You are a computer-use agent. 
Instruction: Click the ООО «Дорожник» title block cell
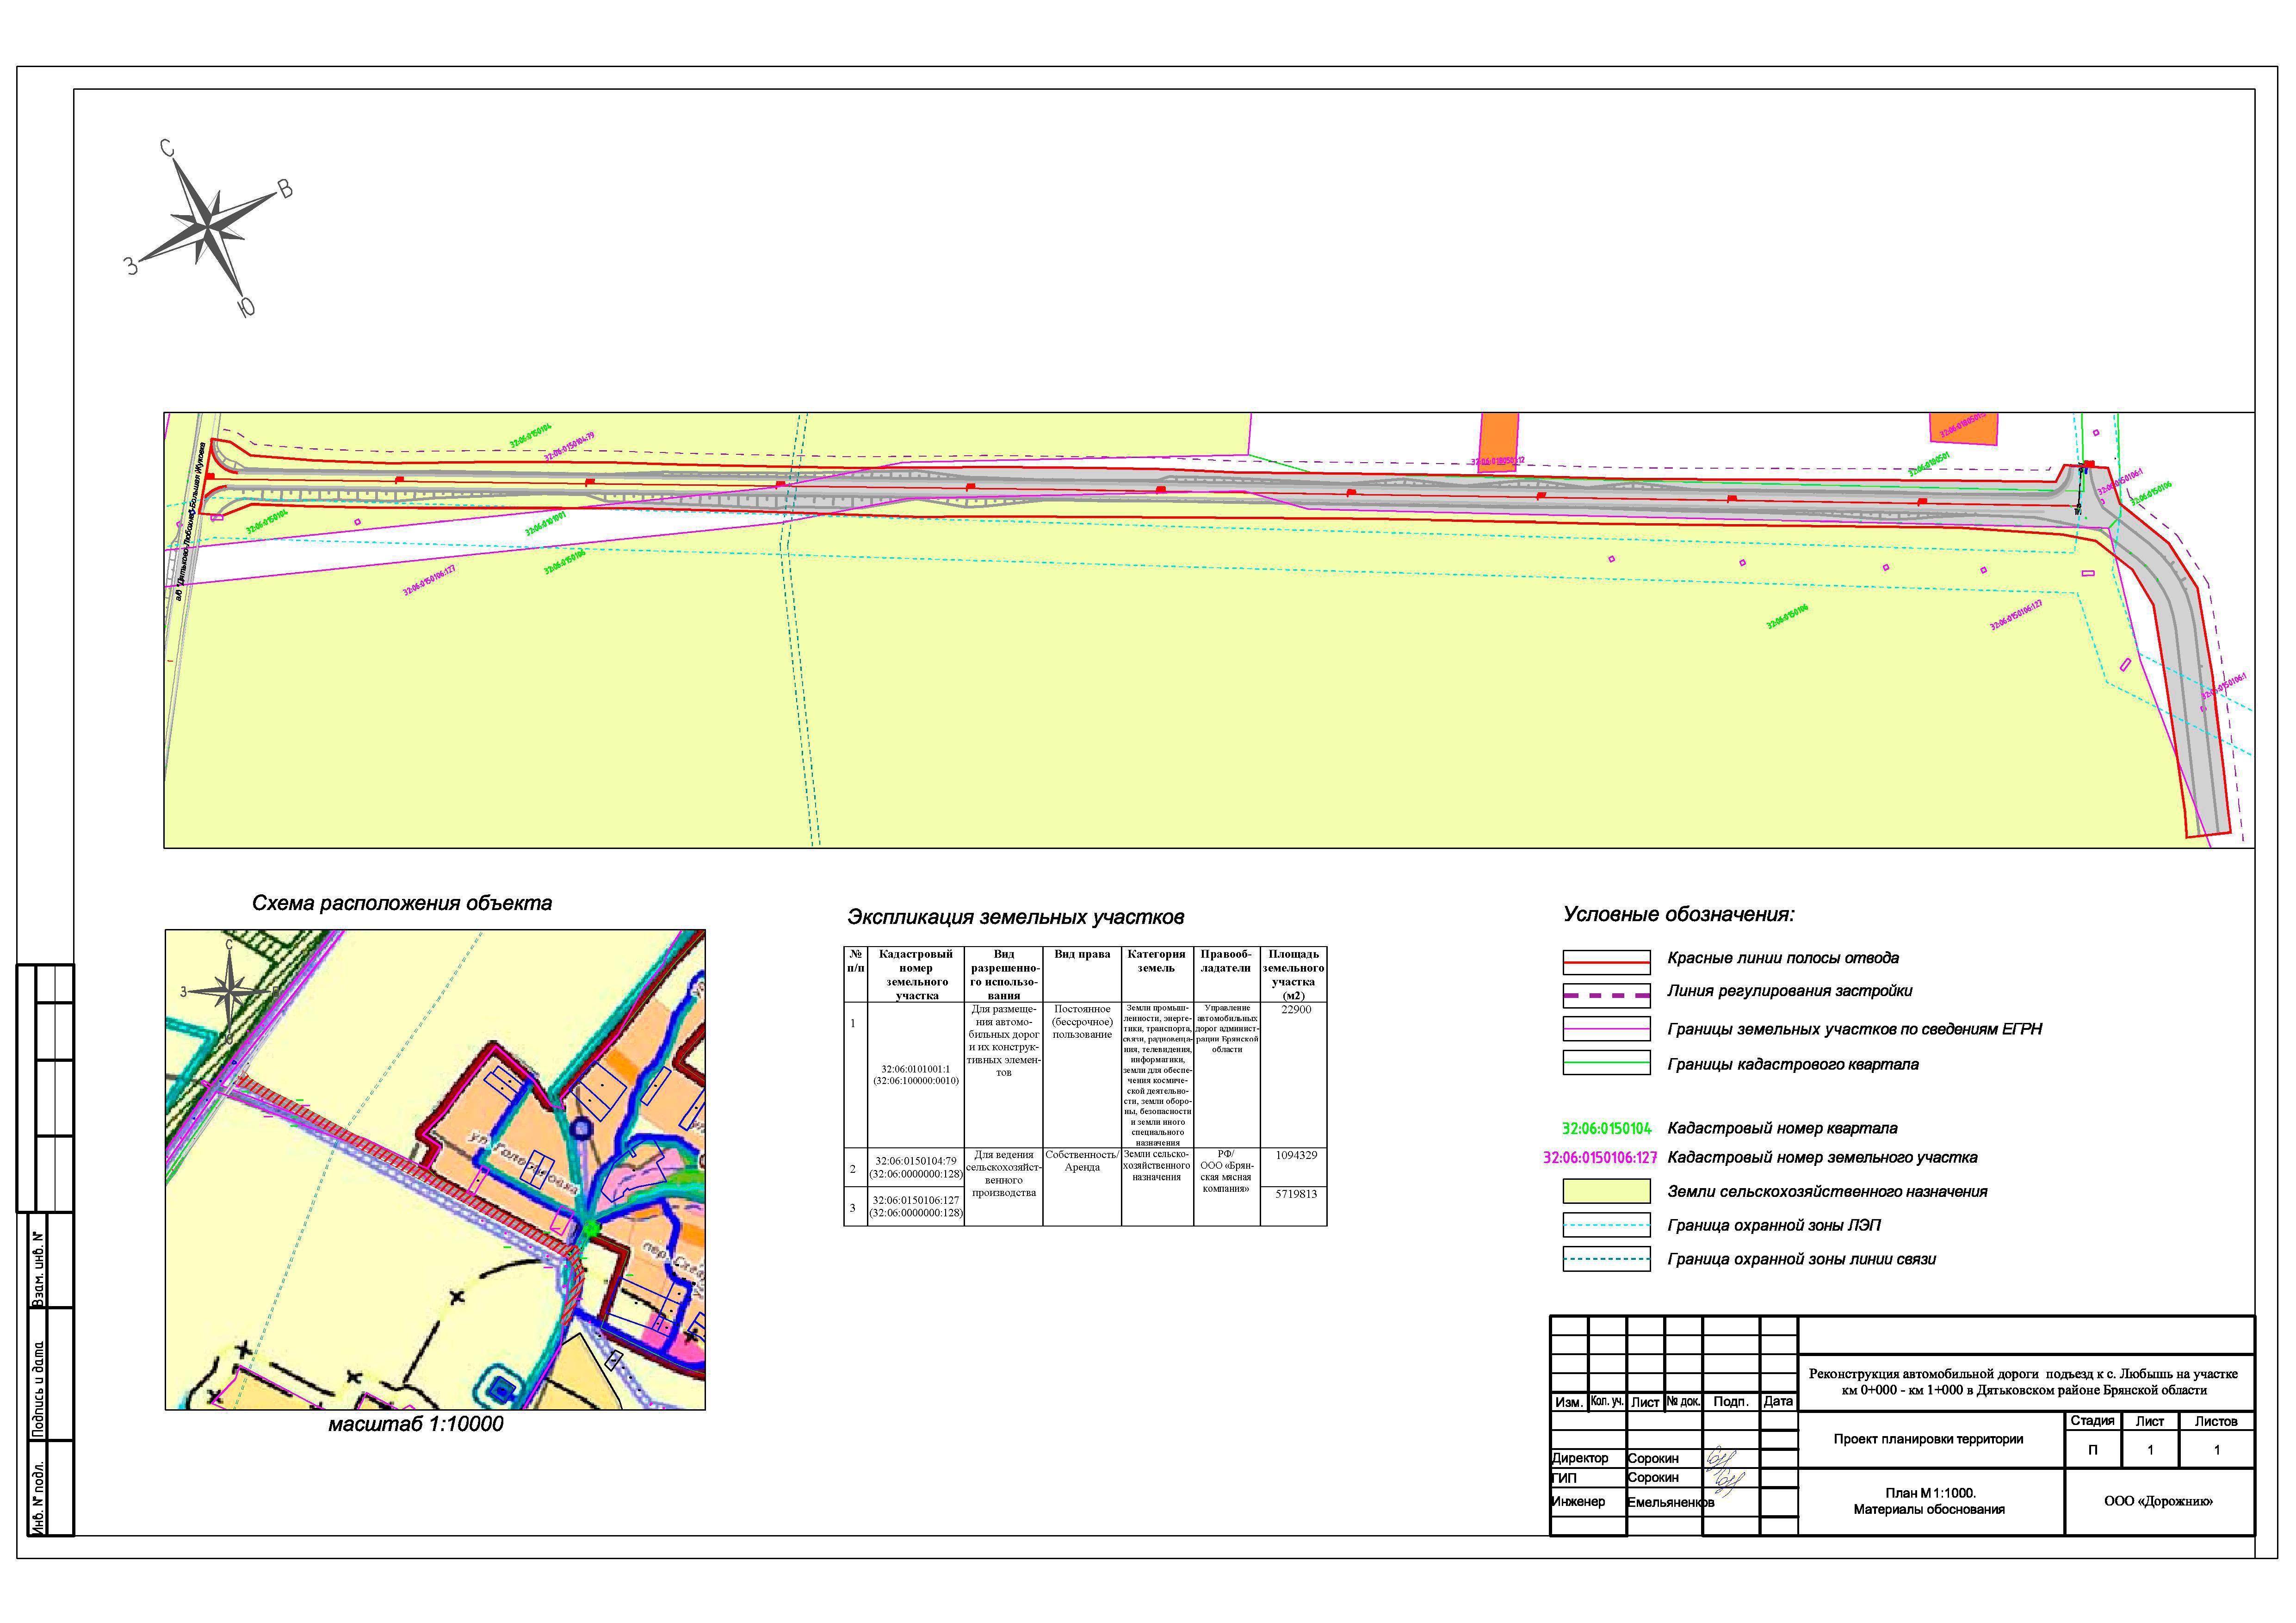coord(2158,1501)
